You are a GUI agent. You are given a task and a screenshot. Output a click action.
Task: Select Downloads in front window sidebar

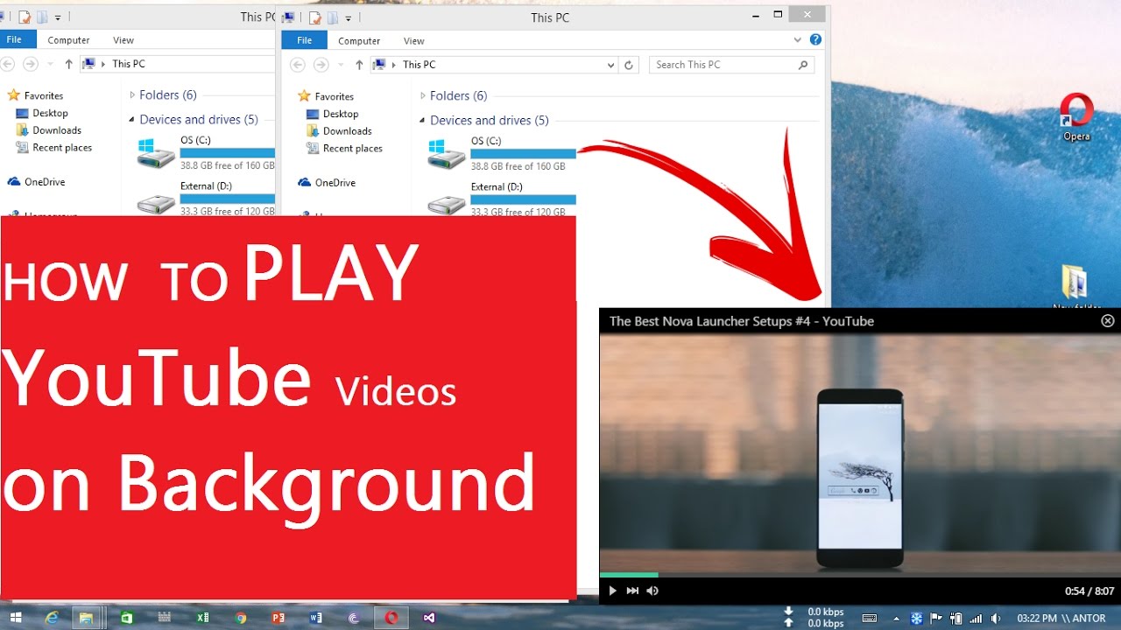click(340, 131)
